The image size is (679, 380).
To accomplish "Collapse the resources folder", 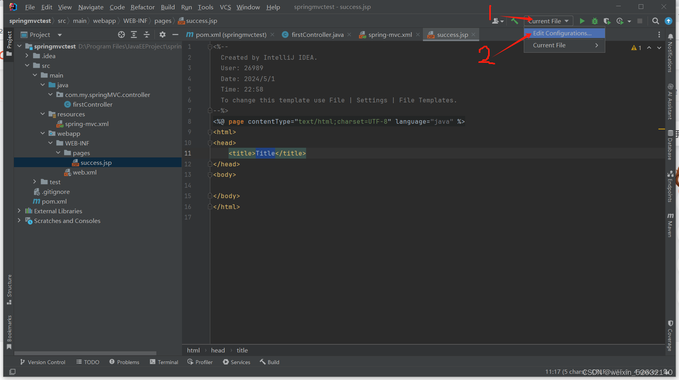I will [x=43, y=114].
